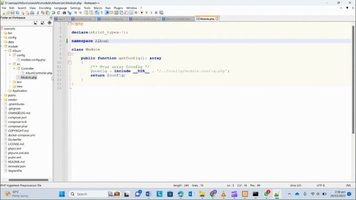Click the Cut scissors toolbar icon
This screenshot has height=200, width=356.
pos(38,13)
